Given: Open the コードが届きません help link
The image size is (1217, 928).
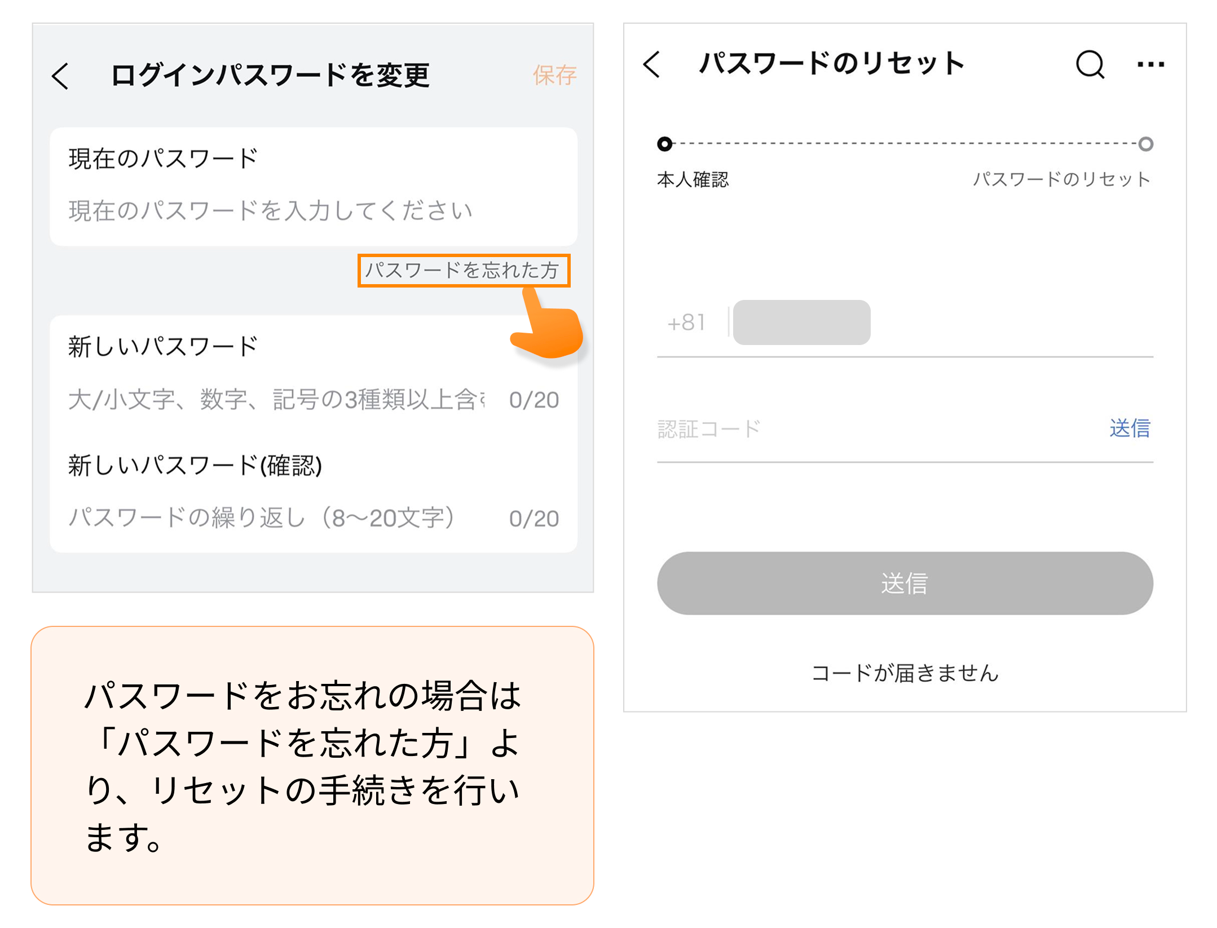Looking at the screenshot, I should 905,673.
